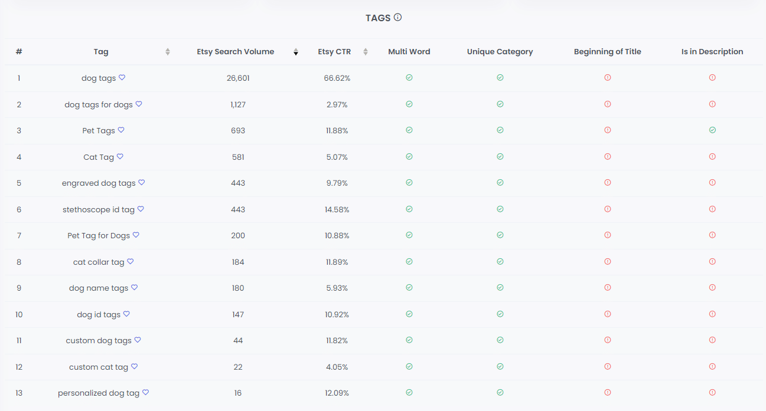The image size is (766, 411).
Task: Click the 4.05% CTR value
Action: point(337,367)
